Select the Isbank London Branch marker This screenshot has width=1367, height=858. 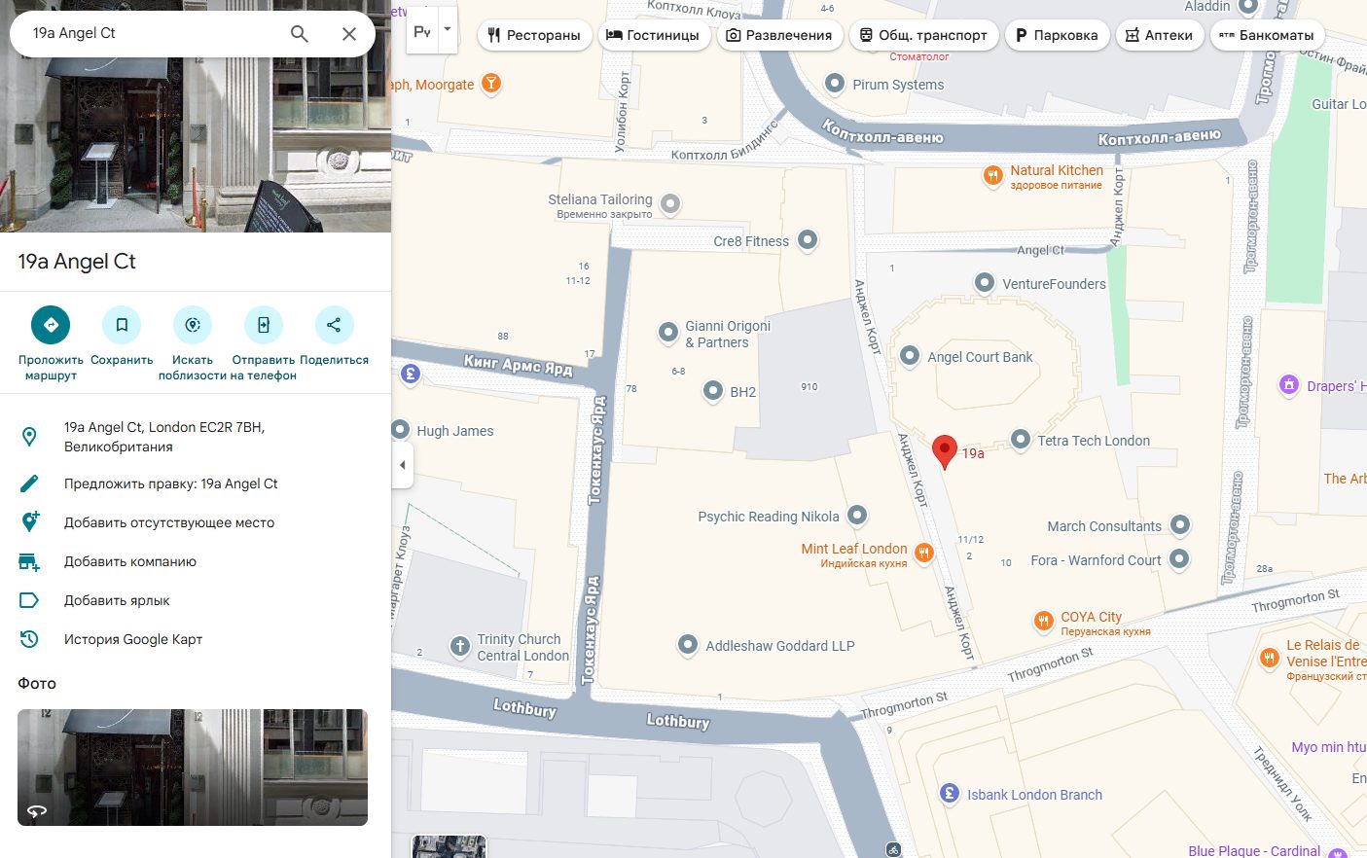click(x=950, y=794)
